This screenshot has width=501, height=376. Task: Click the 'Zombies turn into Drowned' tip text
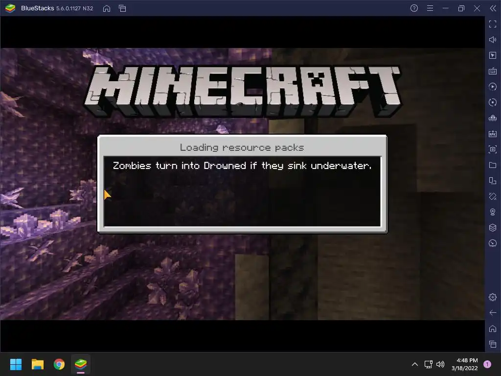242,165
